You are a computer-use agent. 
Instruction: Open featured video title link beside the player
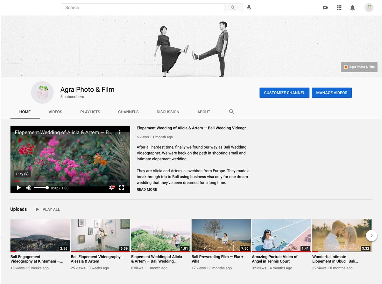[193, 128]
